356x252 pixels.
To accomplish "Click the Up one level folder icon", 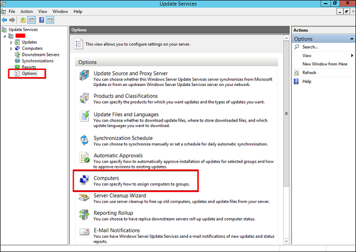I will tap(23, 20).
